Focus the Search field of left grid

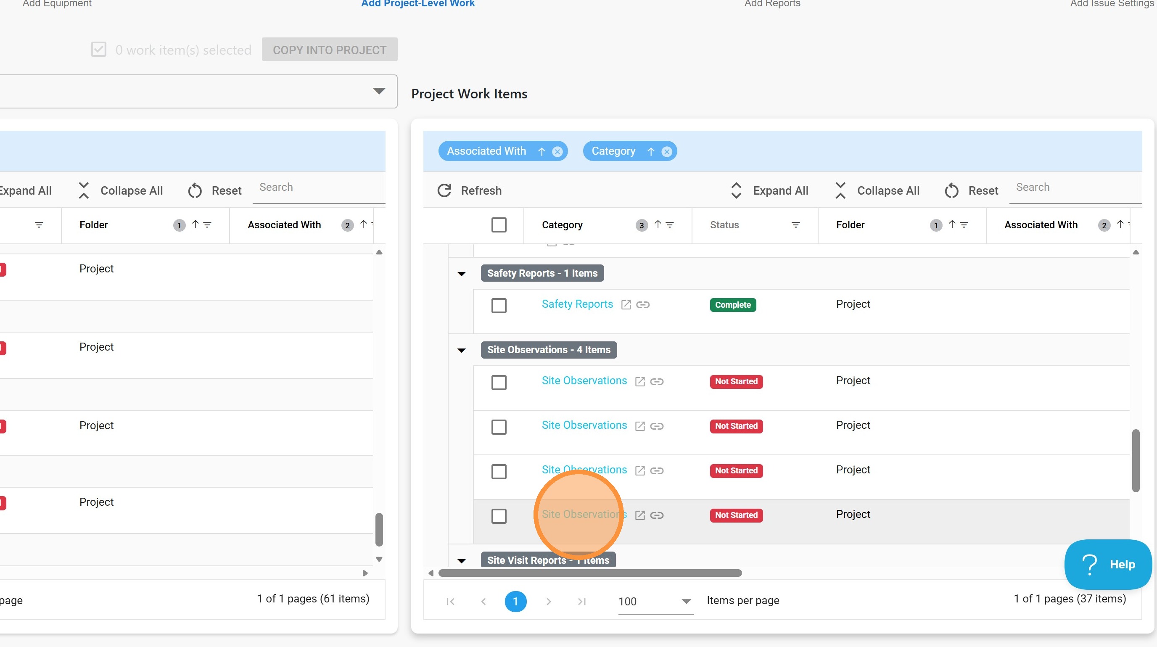click(x=319, y=187)
